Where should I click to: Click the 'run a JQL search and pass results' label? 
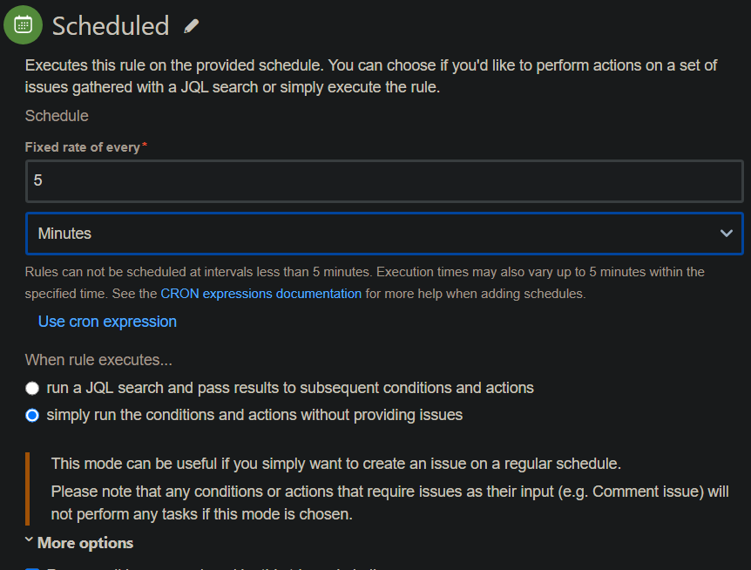pyautogui.click(x=290, y=388)
